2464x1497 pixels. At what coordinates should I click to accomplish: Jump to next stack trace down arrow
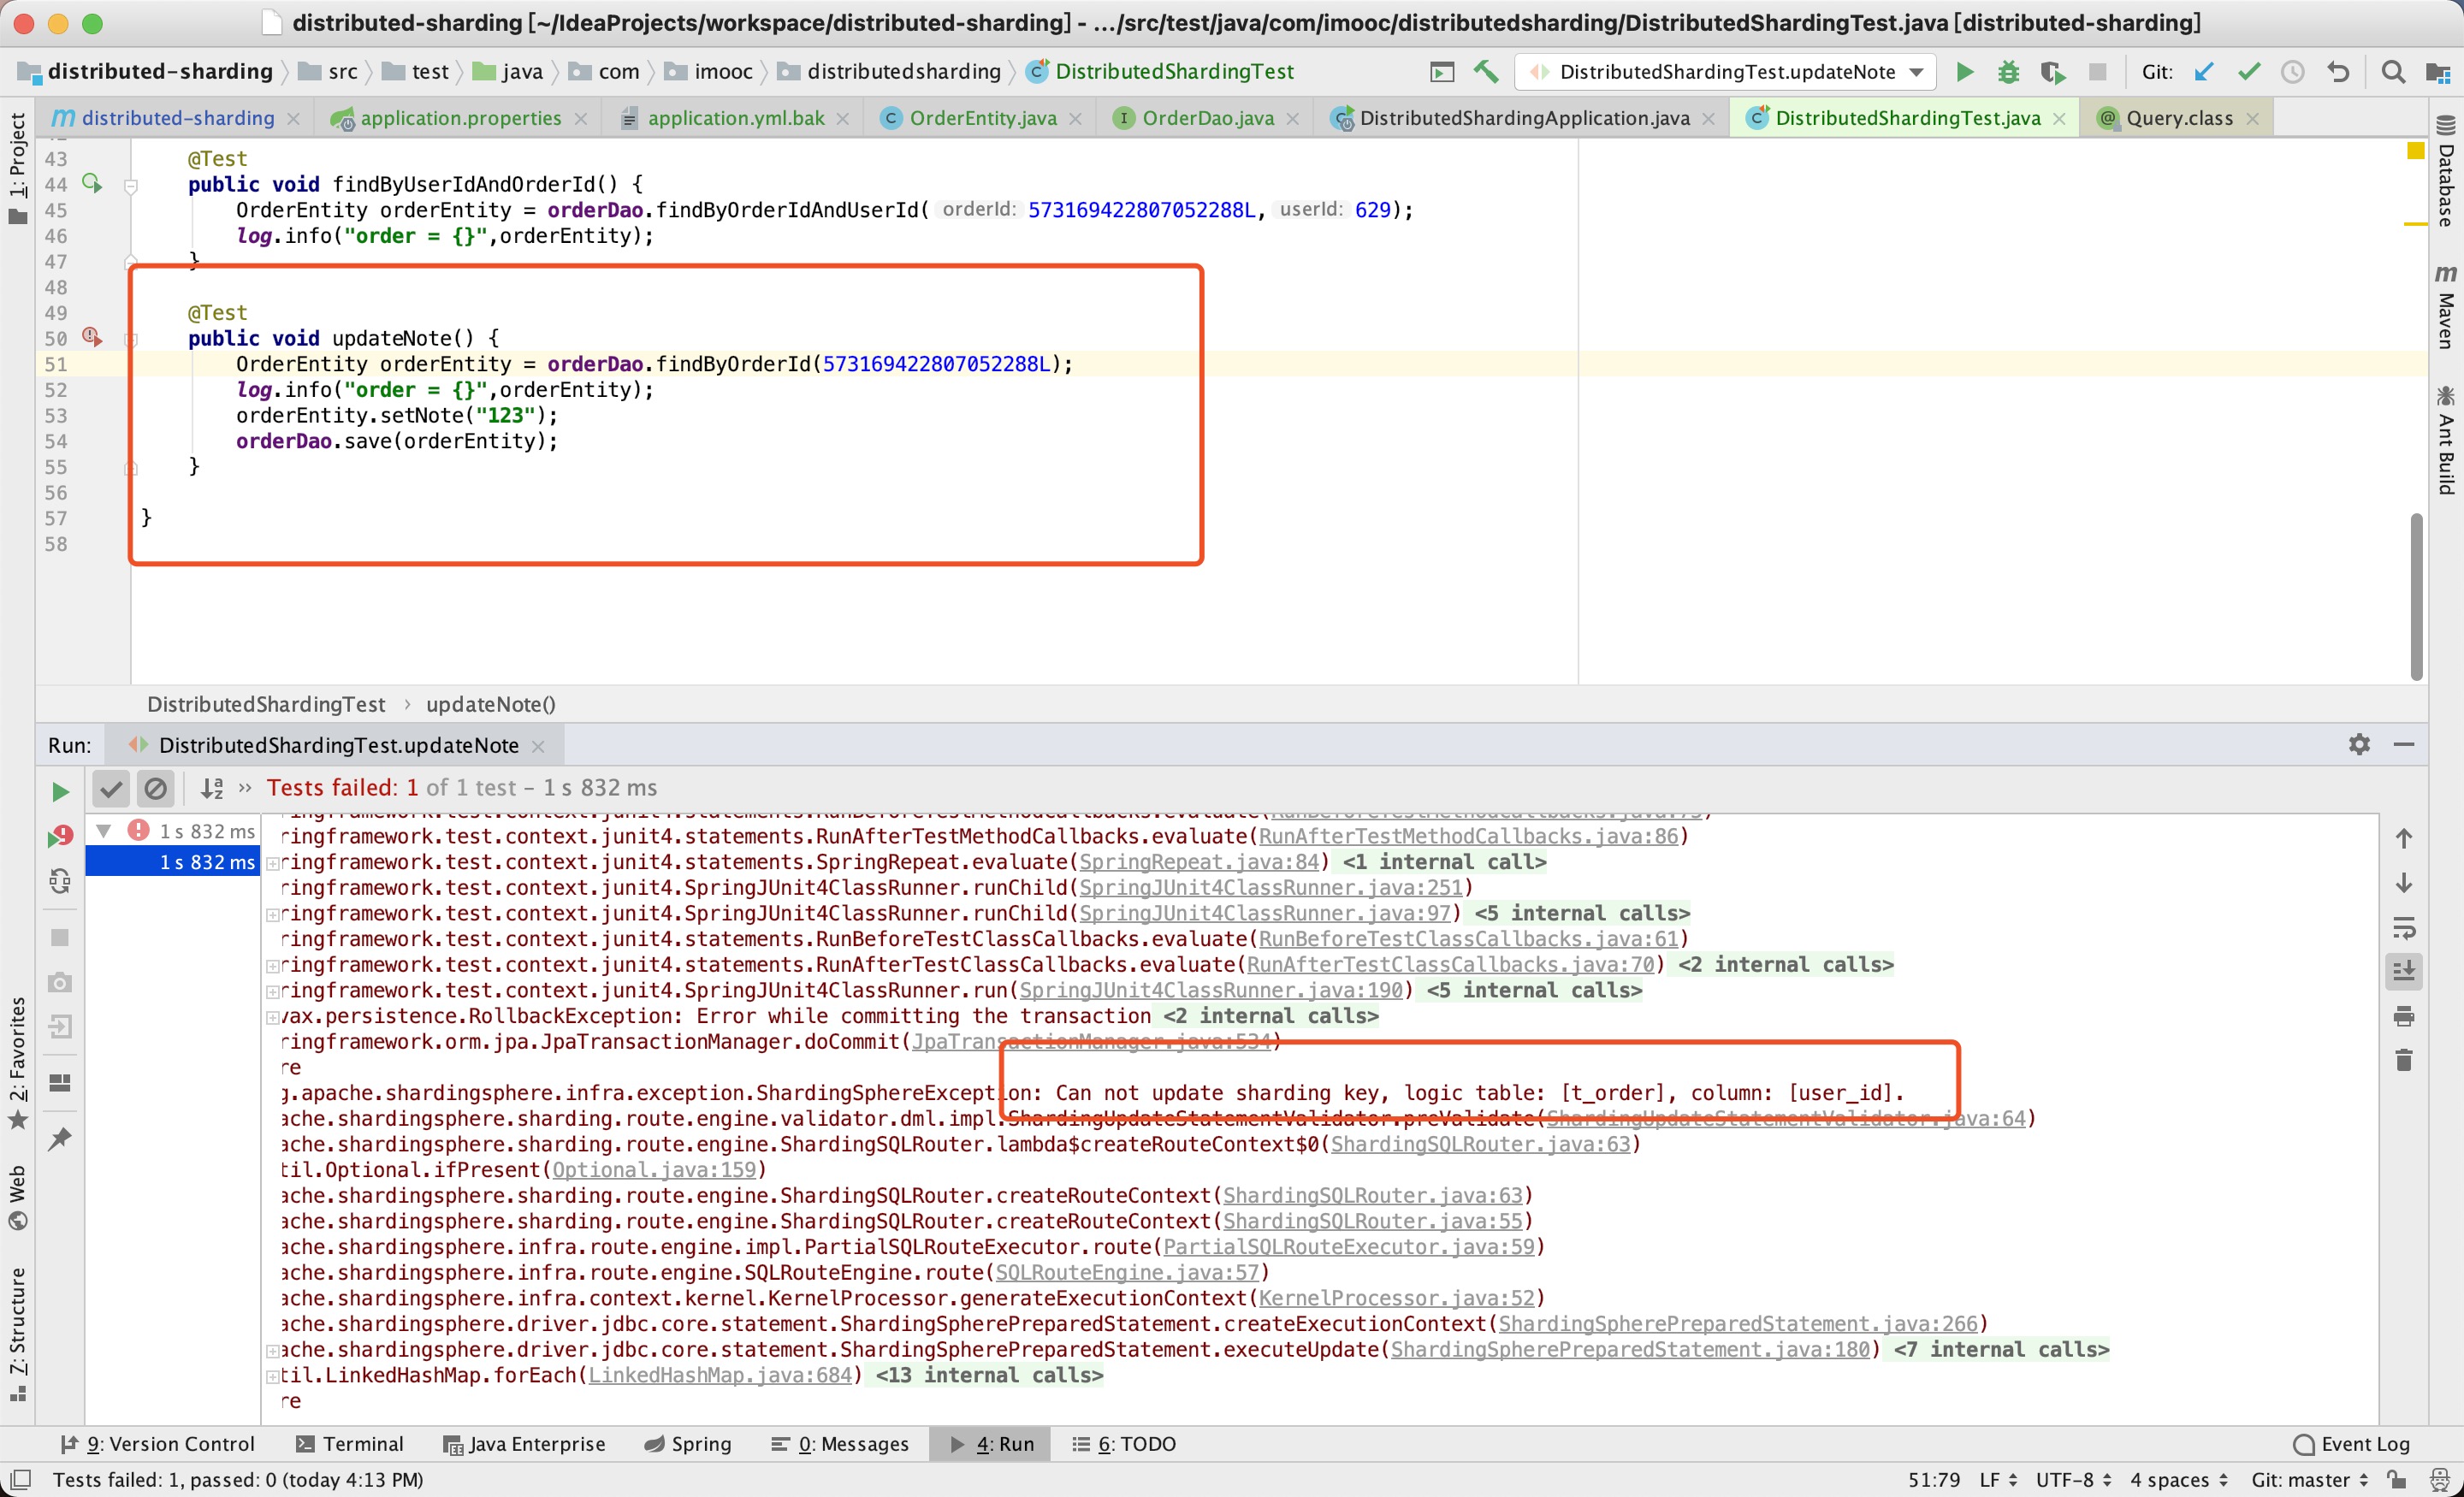2404,883
